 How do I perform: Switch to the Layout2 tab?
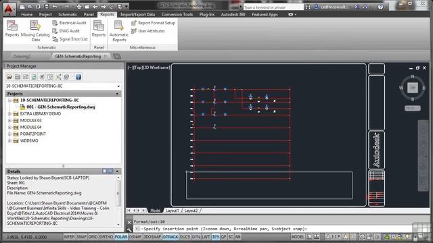(191, 211)
